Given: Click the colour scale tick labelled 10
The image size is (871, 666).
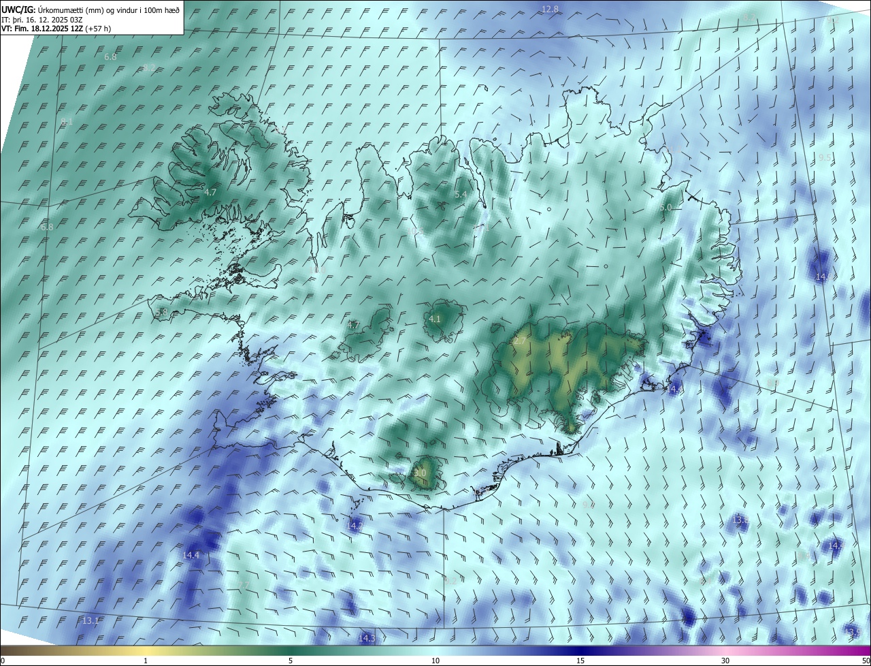Looking at the screenshot, I should click(435, 661).
